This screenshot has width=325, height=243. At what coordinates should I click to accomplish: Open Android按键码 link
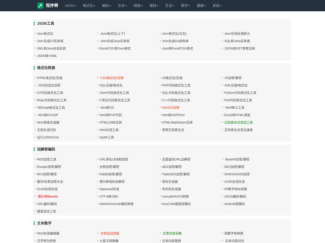coord(234,204)
